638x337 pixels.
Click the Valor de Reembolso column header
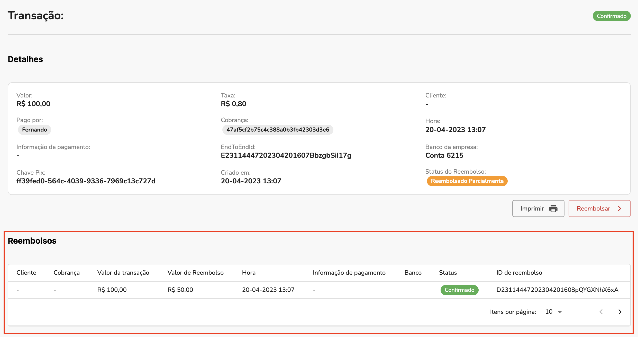click(195, 273)
